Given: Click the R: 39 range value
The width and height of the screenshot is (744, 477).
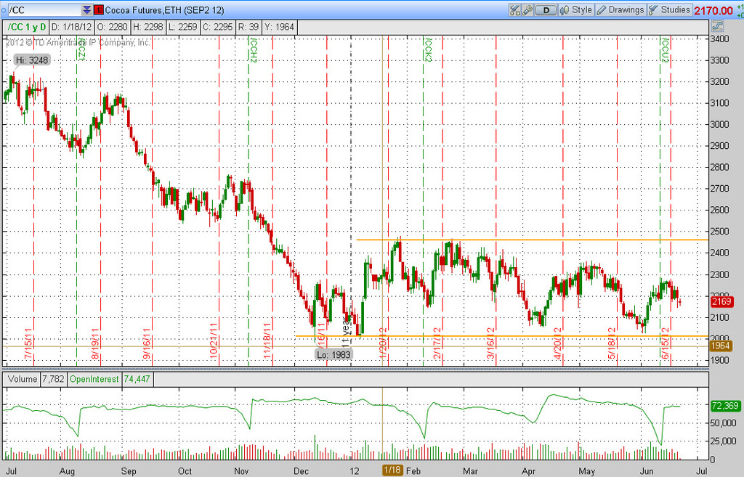Looking at the screenshot, I should pos(248,27).
